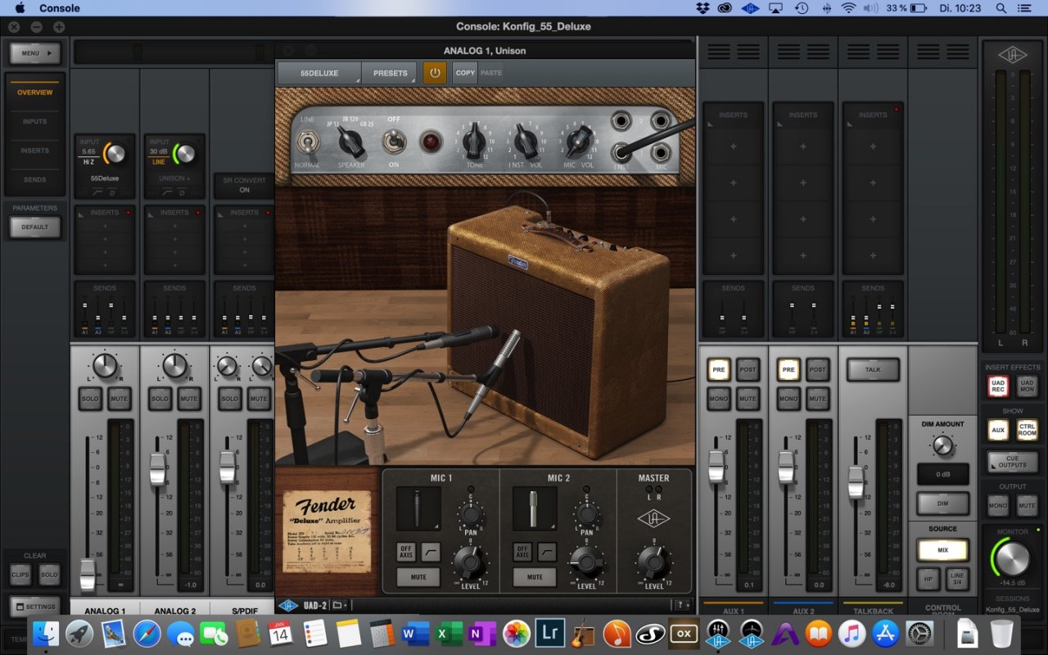Click the TALKBACK fader handle
The height and width of the screenshot is (655, 1048).
(x=856, y=481)
